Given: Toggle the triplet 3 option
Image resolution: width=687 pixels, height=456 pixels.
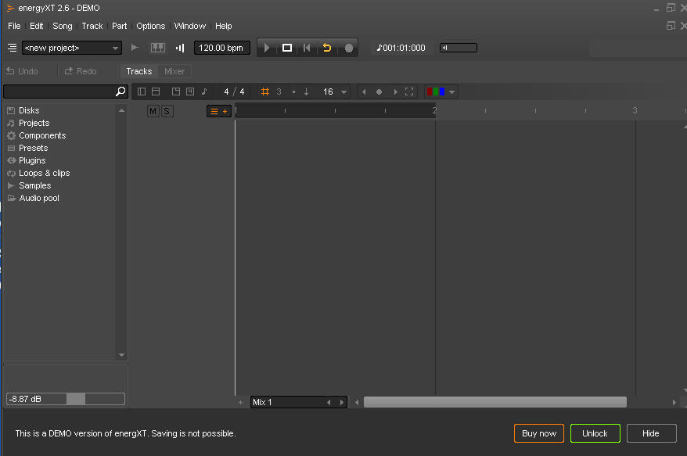Looking at the screenshot, I should pyautogui.click(x=279, y=92).
